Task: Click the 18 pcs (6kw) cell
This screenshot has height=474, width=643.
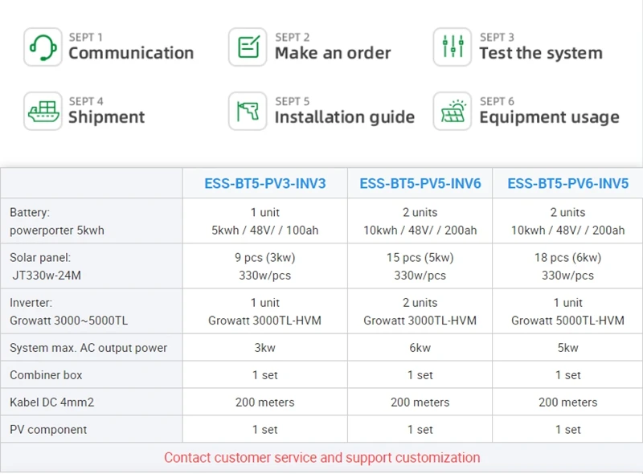Action: click(x=567, y=258)
